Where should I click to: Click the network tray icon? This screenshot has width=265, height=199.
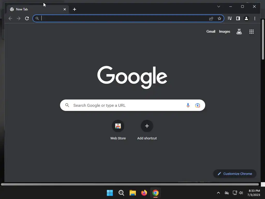pos(235,193)
